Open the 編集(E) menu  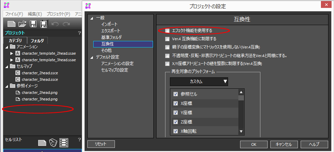click(35, 14)
